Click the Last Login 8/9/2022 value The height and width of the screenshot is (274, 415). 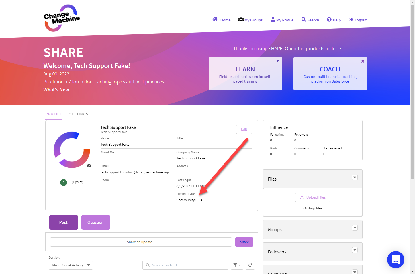pos(191,186)
